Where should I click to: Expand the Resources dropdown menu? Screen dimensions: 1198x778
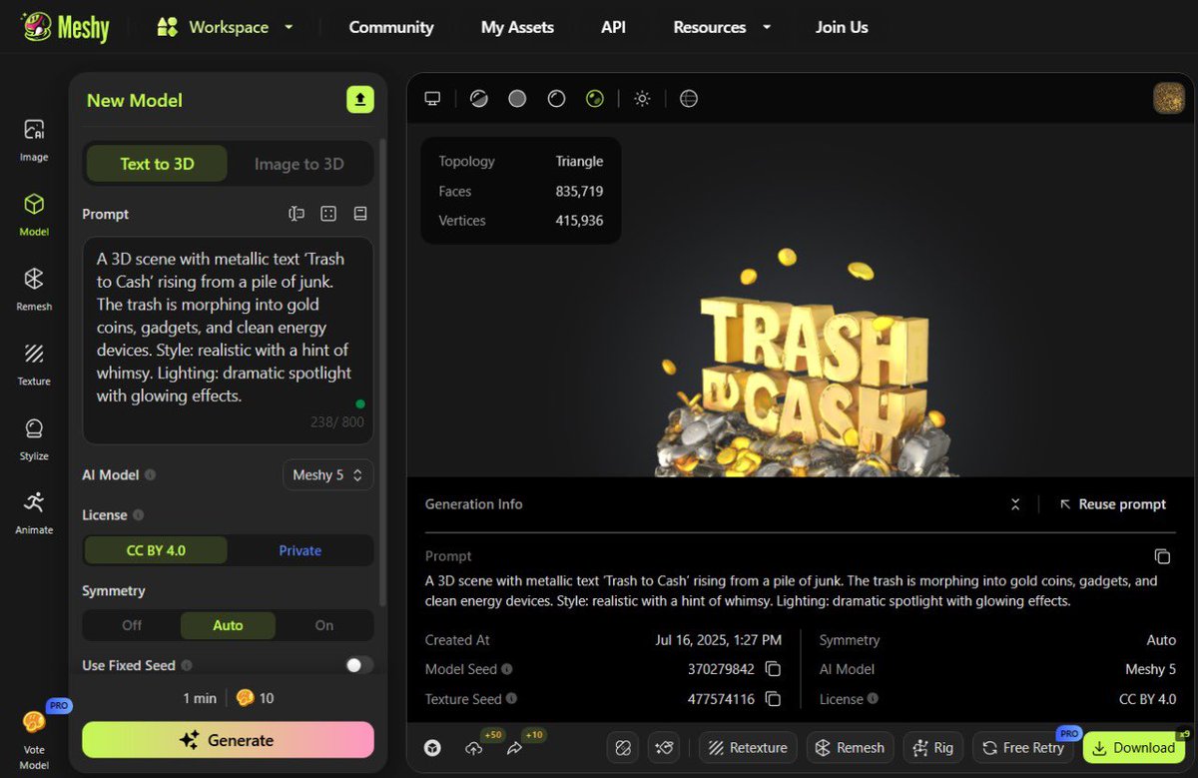[x=722, y=27]
